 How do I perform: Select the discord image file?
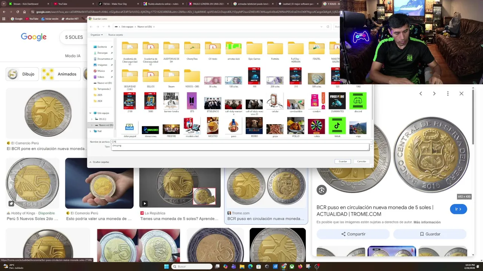358,102
